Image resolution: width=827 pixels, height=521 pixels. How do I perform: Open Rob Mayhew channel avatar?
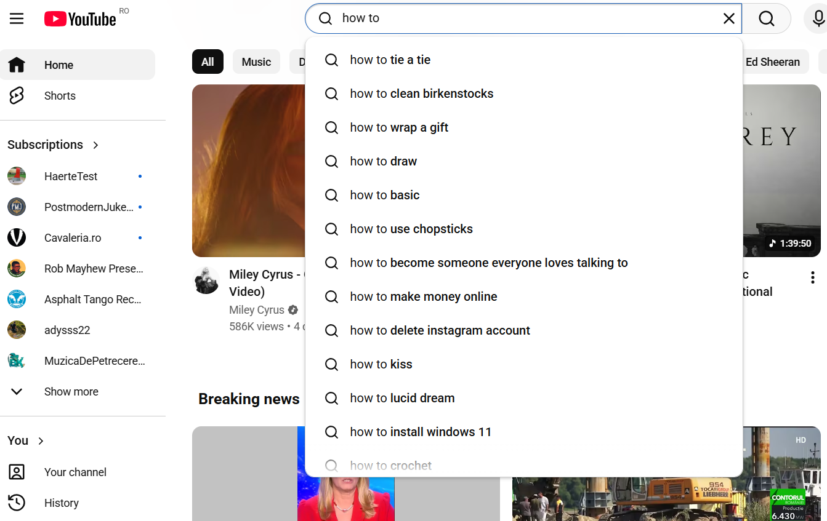(17, 268)
